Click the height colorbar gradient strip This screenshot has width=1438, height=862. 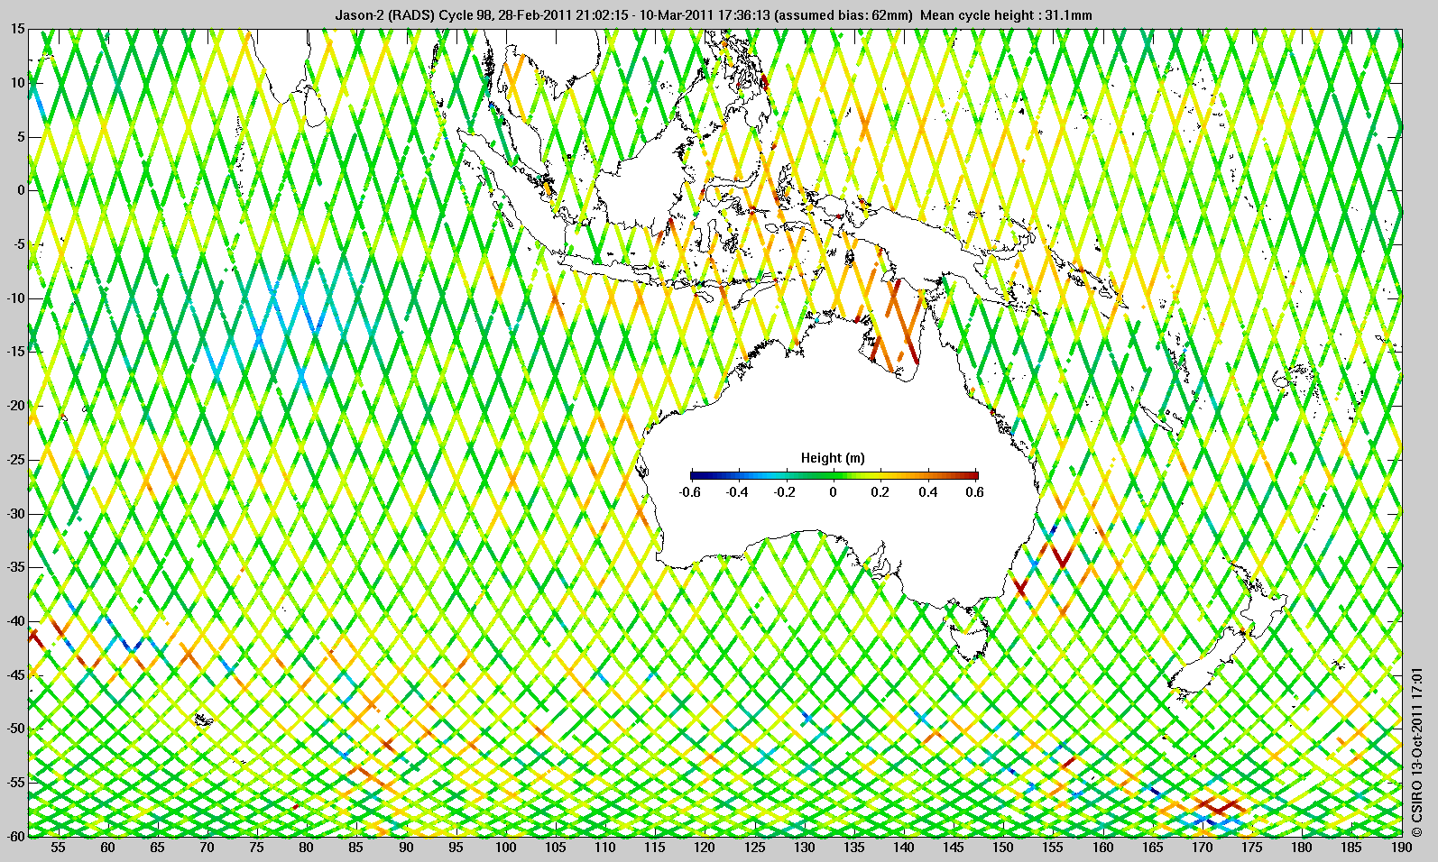[834, 474]
